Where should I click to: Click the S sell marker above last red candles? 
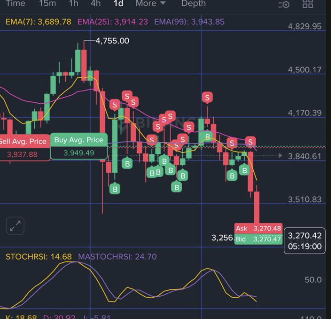point(250,142)
